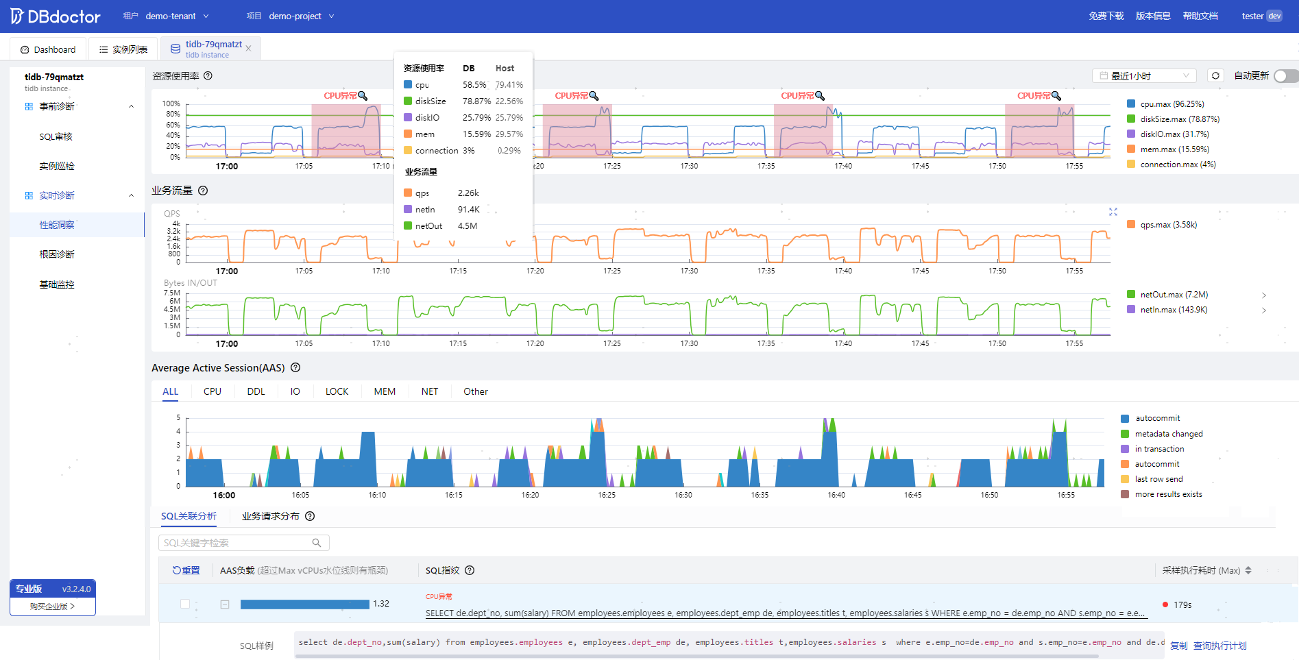Viewport: 1299px width, 660px height.
Task: Click the refresh icon next to the time range
Action: tap(1215, 76)
